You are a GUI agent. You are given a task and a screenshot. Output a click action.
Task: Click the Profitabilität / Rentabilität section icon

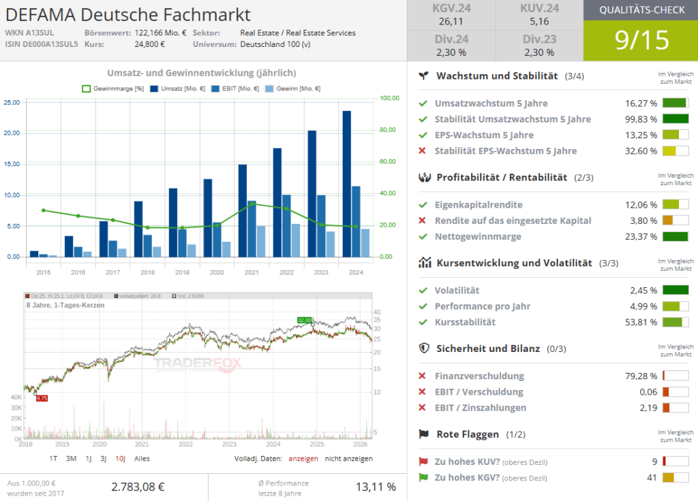click(x=423, y=178)
